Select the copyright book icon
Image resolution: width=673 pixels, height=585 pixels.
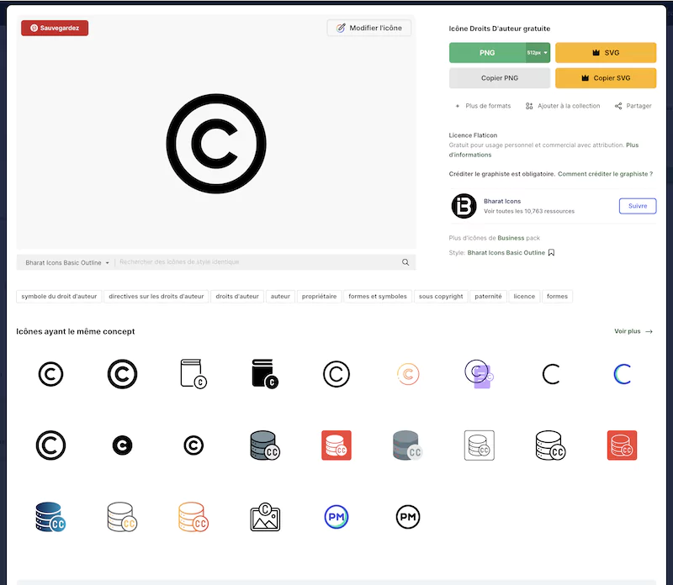[193, 373]
